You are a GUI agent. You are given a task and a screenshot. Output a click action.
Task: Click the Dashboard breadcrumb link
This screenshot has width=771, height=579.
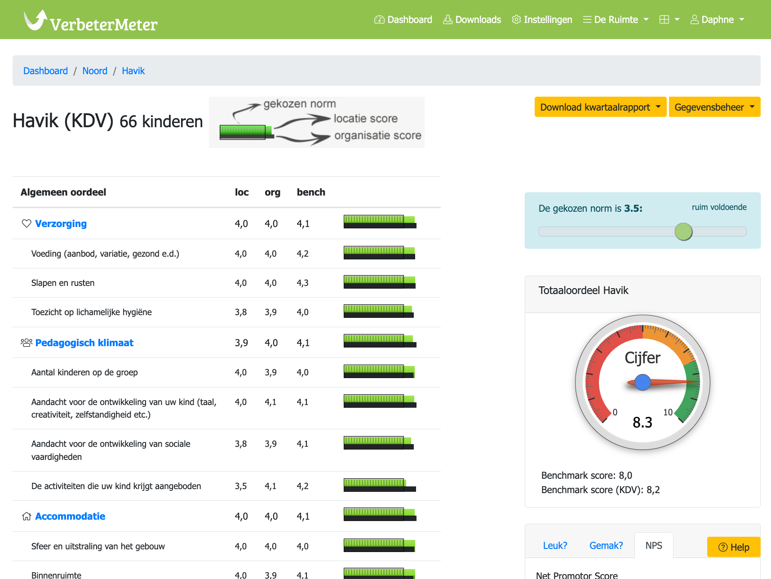click(45, 71)
